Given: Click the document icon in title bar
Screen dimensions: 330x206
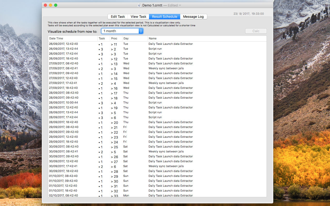Looking at the screenshot, I should click(x=139, y=5).
